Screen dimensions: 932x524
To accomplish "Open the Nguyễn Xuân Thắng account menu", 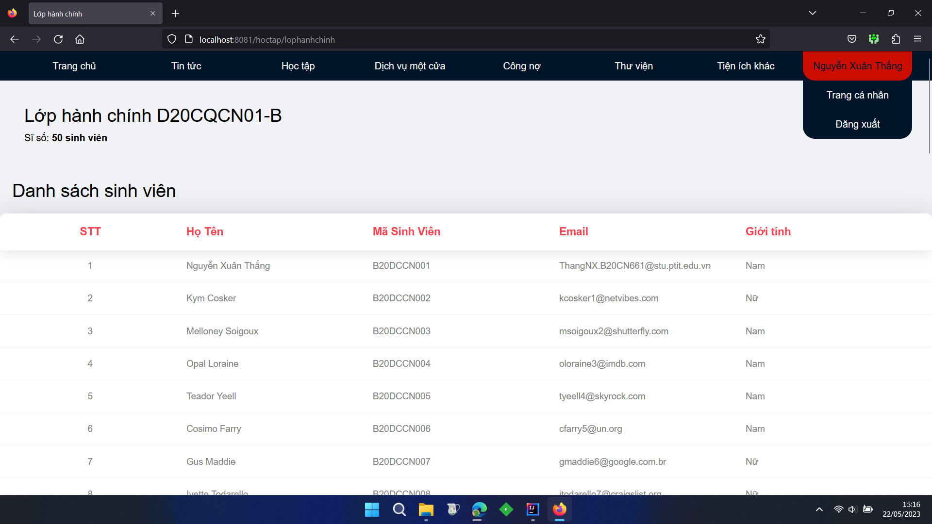I will point(857,65).
